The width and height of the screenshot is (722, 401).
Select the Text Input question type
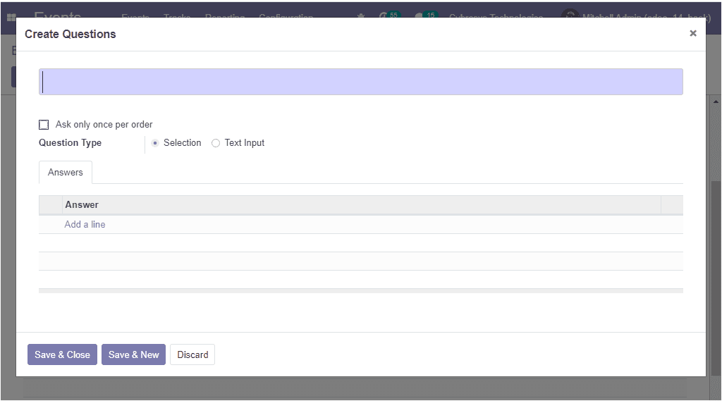click(x=216, y=143)
